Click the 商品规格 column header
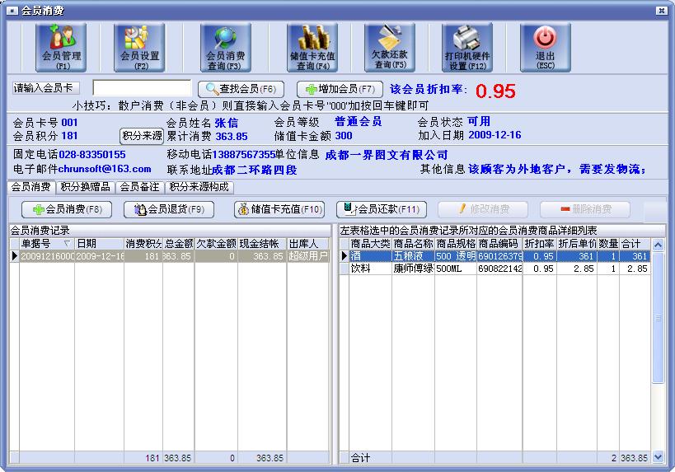 [x=456, y=244]
